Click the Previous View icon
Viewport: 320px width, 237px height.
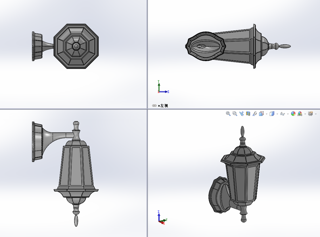pyautogui.click(x=242, y=114)
